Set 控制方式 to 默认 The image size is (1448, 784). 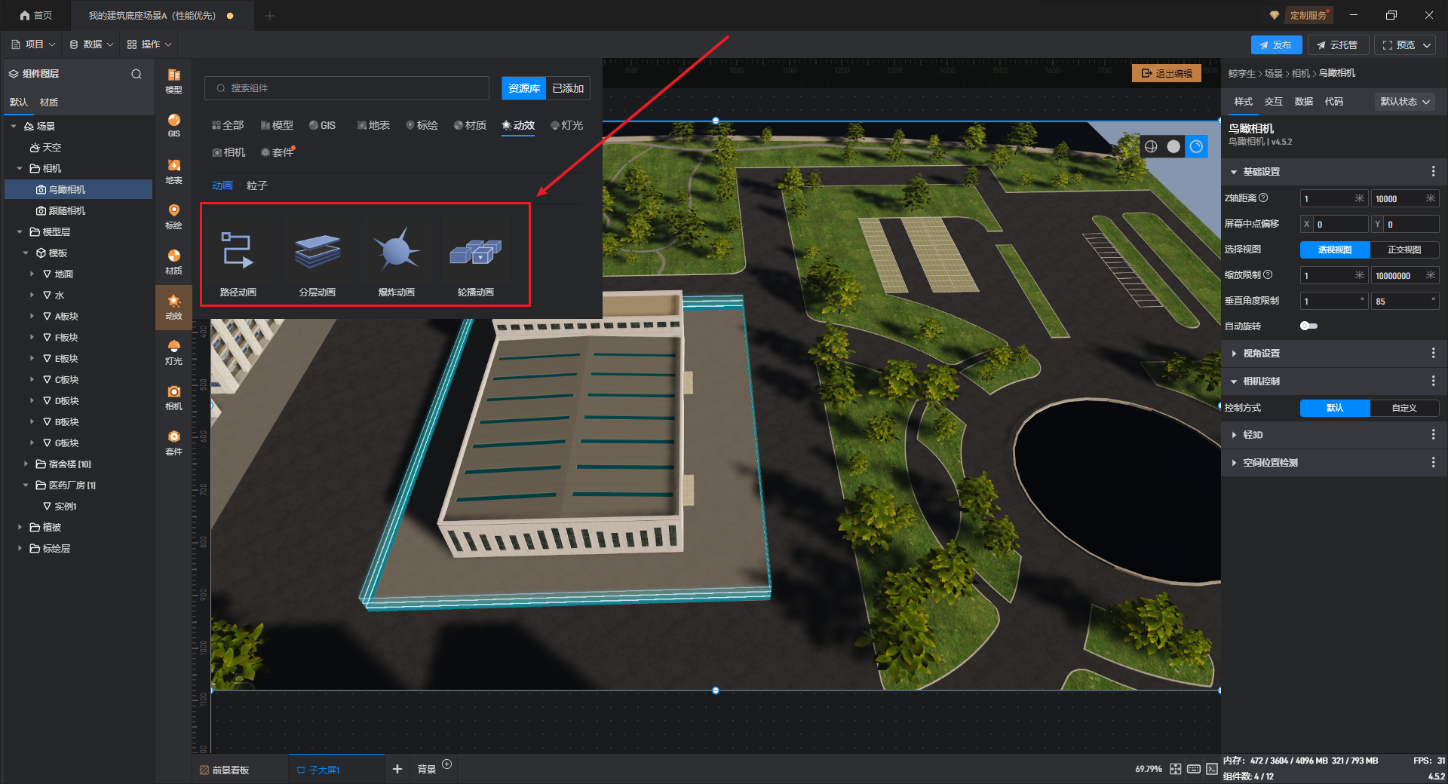[x=1335, y=408]
